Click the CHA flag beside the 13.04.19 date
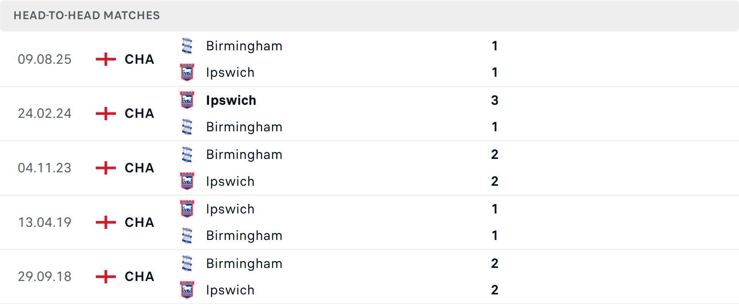Viewport: 739px width, 304px height. click(x=105, y=222)
